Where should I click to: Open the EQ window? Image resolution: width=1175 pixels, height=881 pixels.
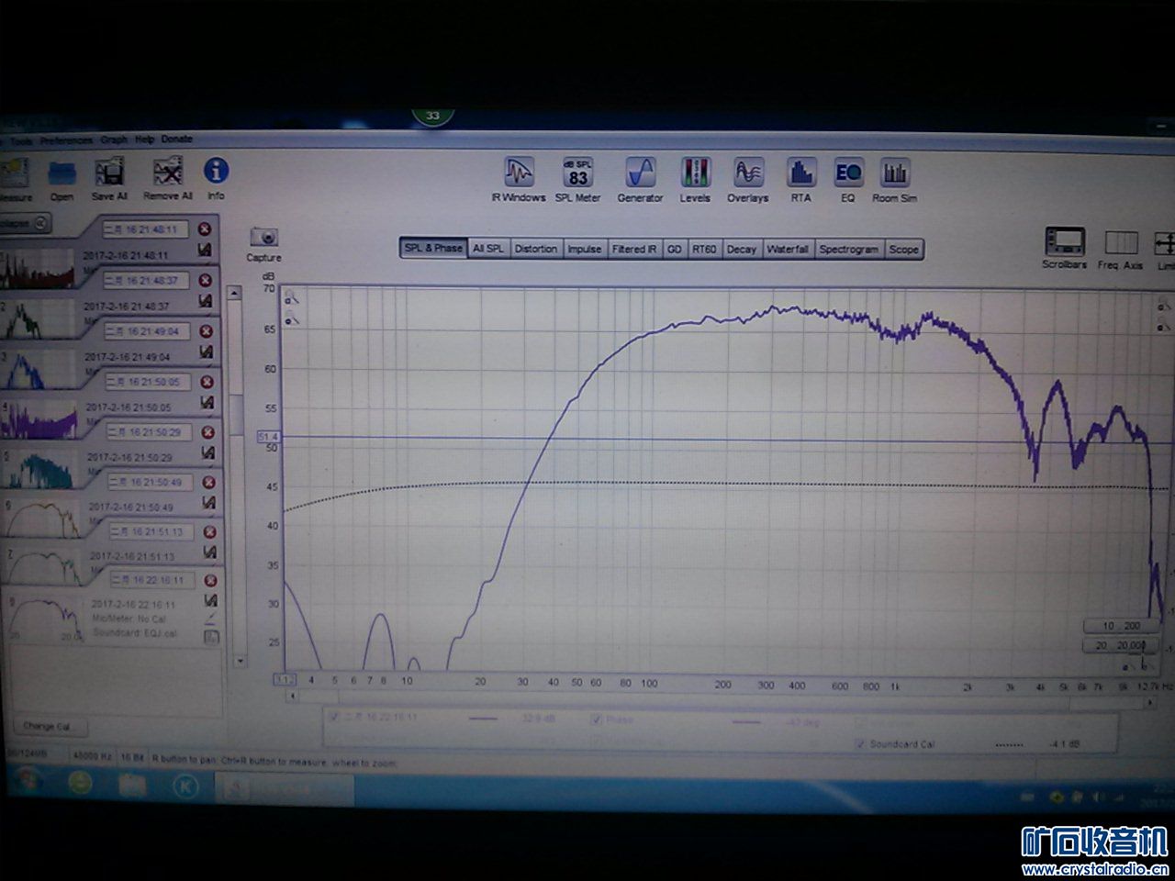(848, 180)
